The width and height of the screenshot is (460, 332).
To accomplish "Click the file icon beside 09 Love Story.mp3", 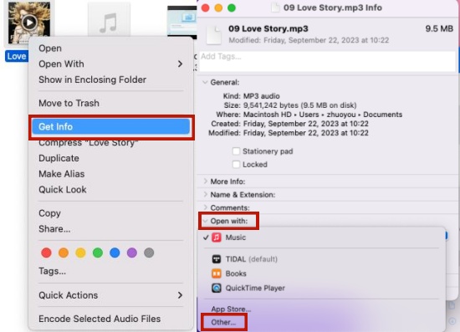I will pos(214,34).
